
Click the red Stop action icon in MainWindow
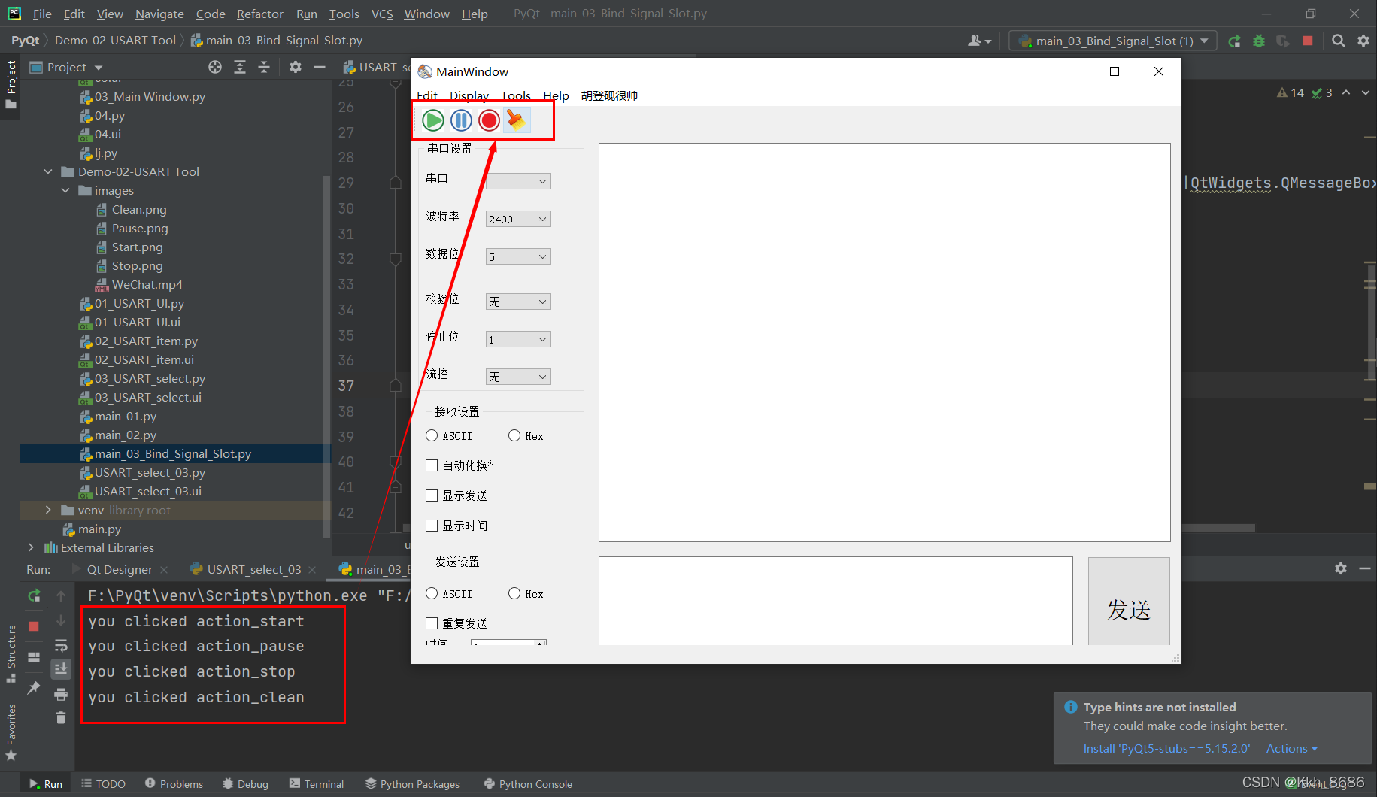pyautogui.click(x=489, y=120)
